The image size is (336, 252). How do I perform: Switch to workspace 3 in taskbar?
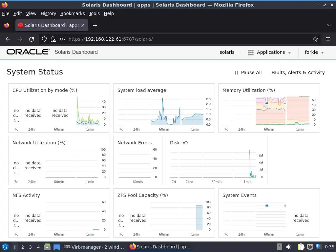(x=31, y=247)
